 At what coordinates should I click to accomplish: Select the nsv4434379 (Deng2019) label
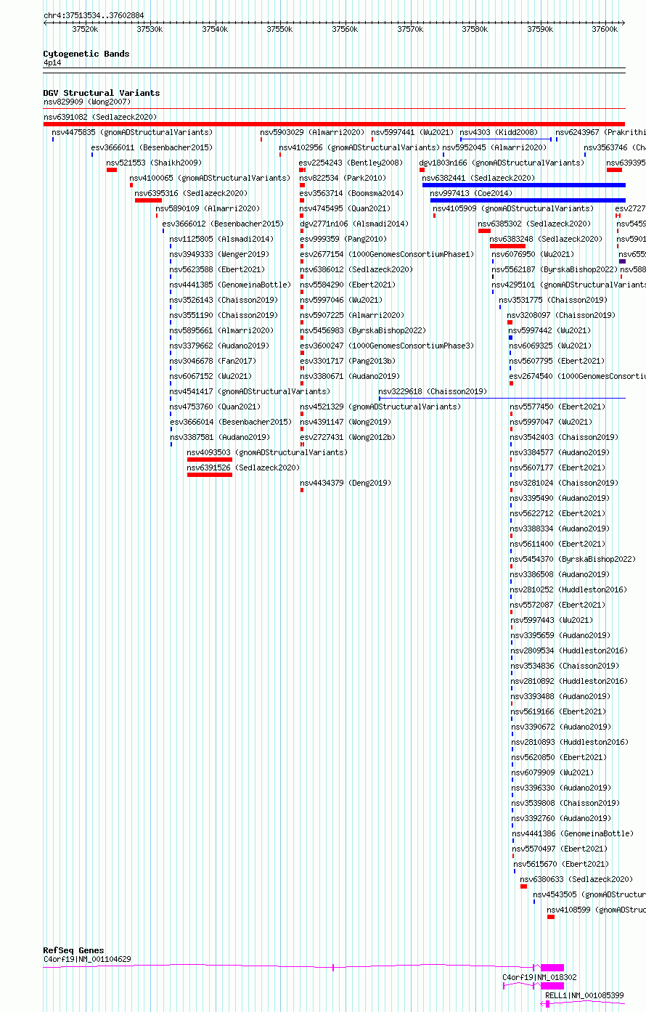346,483
